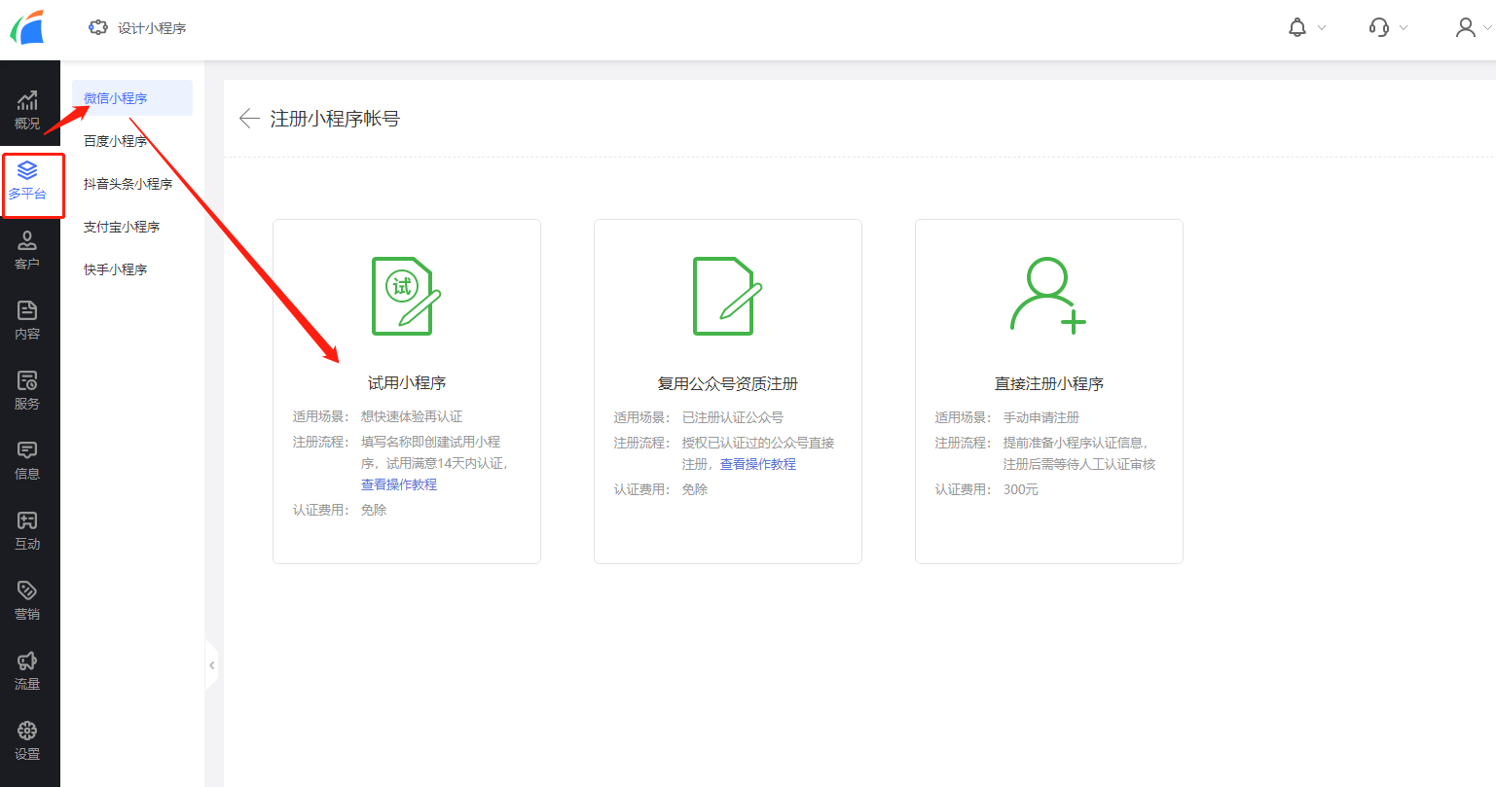The height and width of the screenshot is (787, 1496).
Task: Click the 注册小程序帐号 page title
Action: pyautogui.click(x=335, y=119)
